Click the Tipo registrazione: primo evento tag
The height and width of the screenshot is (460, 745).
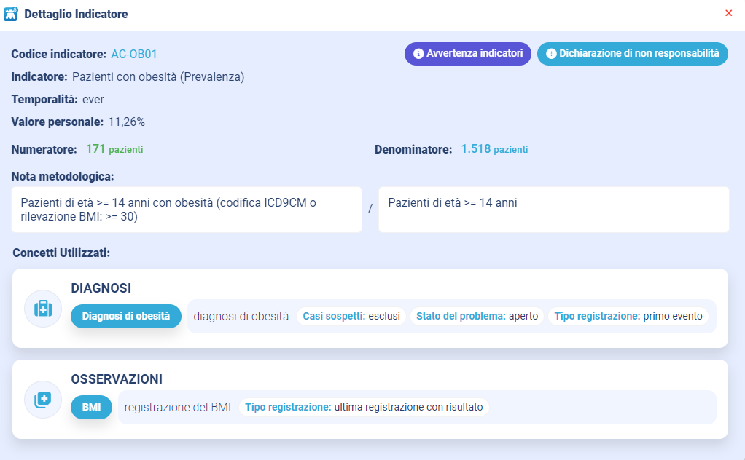point(628,316)
